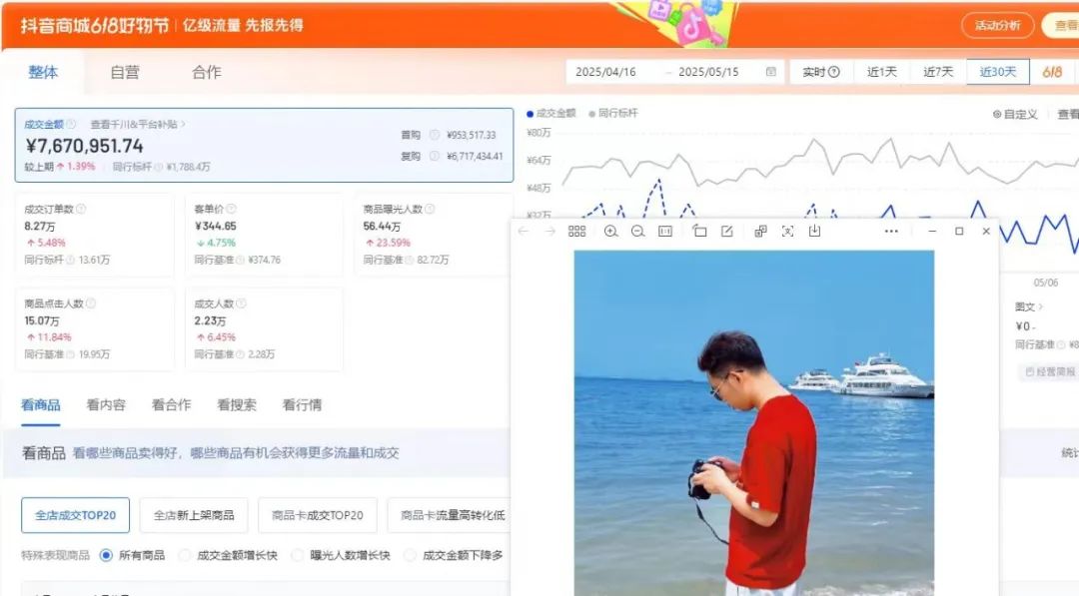Screen dimensions: 1079x596
Task: Select the 近1天 time range
Action: click(x=881, y=72)
